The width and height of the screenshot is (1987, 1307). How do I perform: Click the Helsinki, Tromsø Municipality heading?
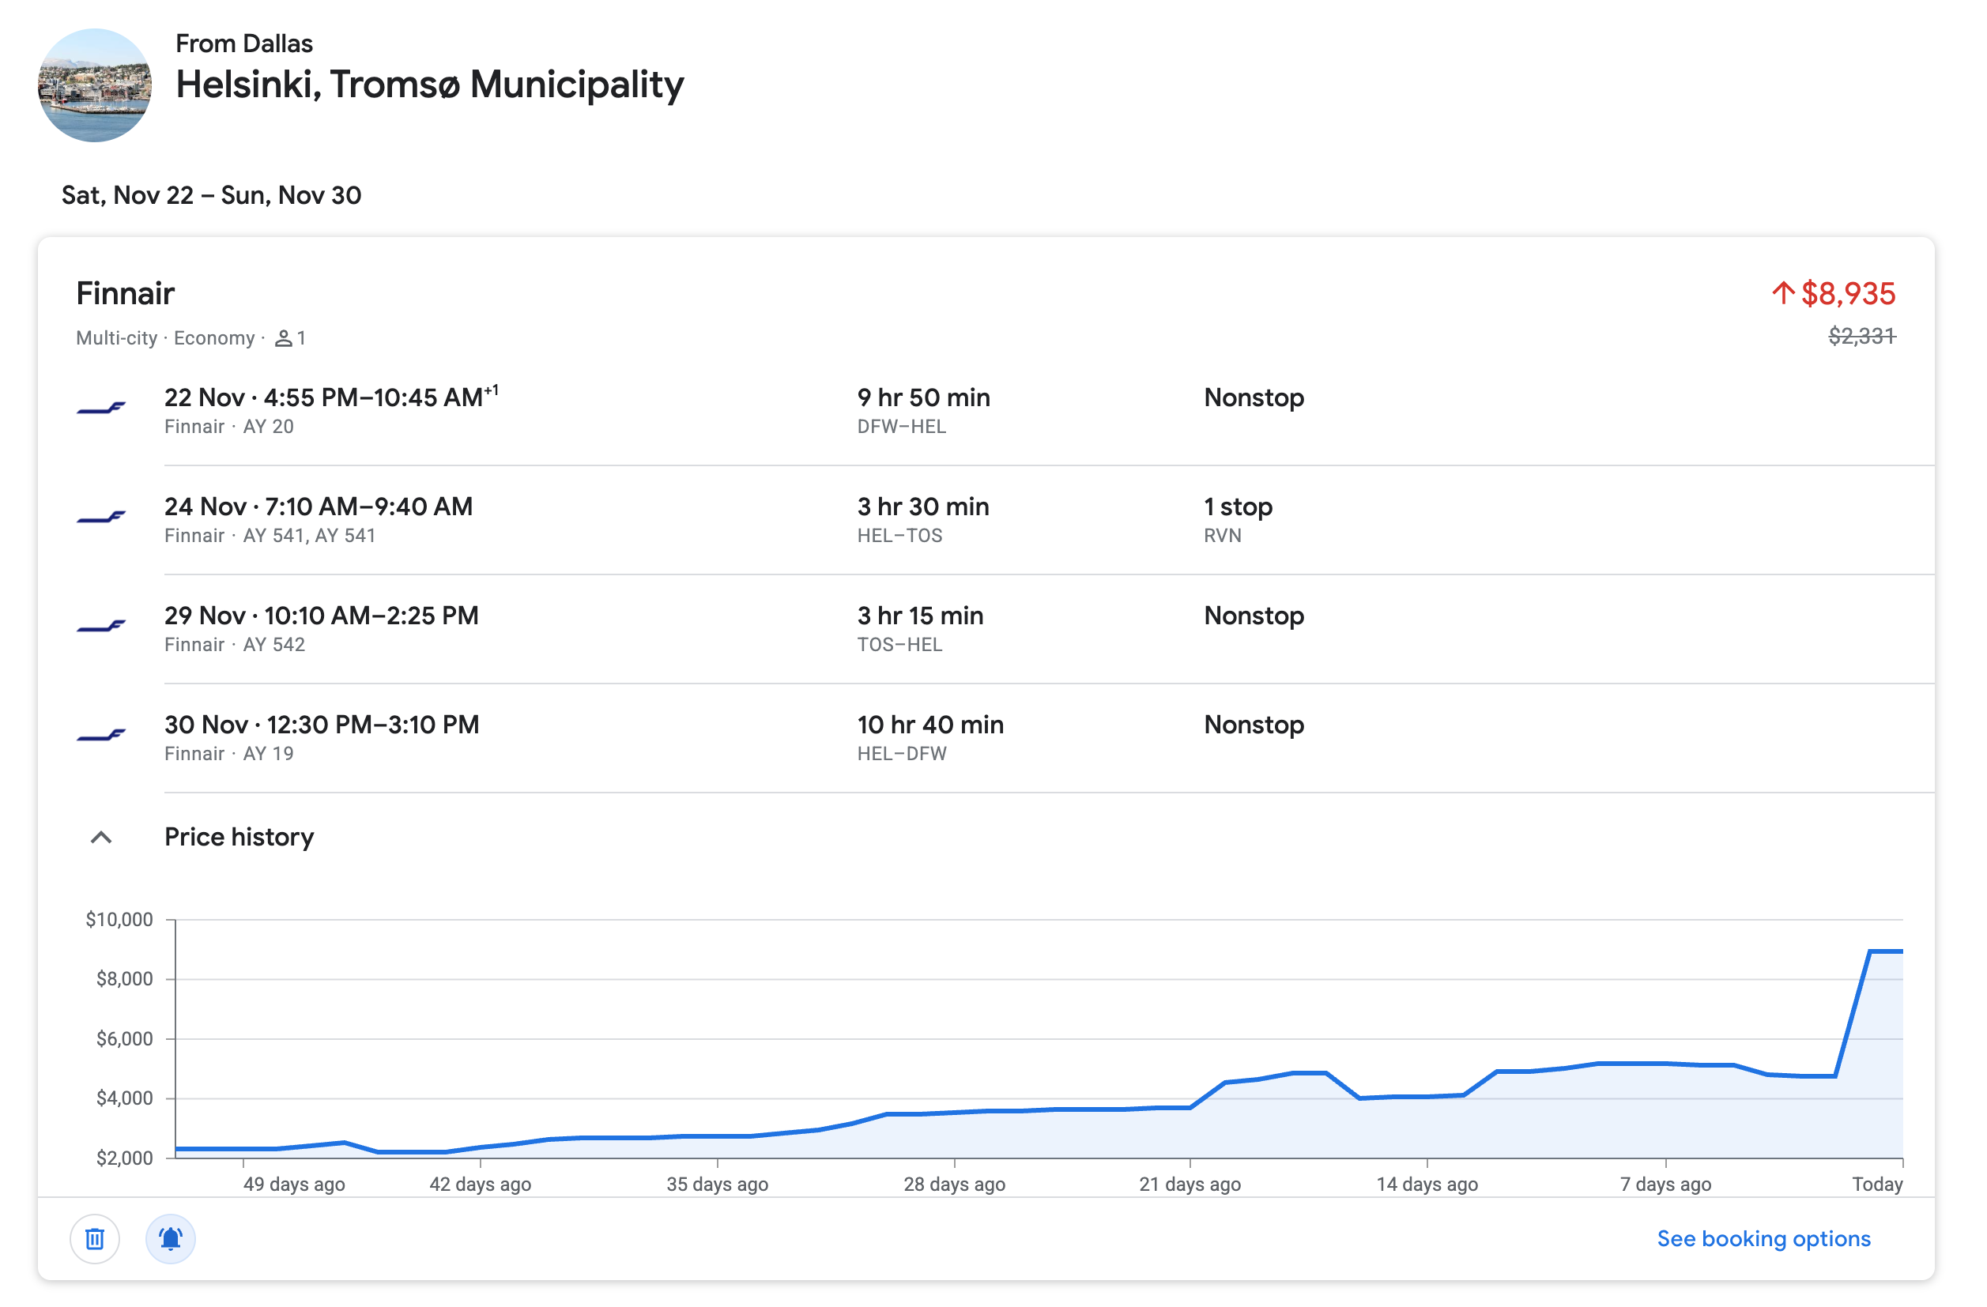point(429,85)
